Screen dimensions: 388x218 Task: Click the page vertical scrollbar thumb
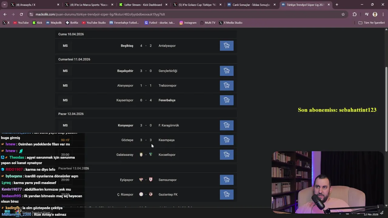tap(386, 109)
